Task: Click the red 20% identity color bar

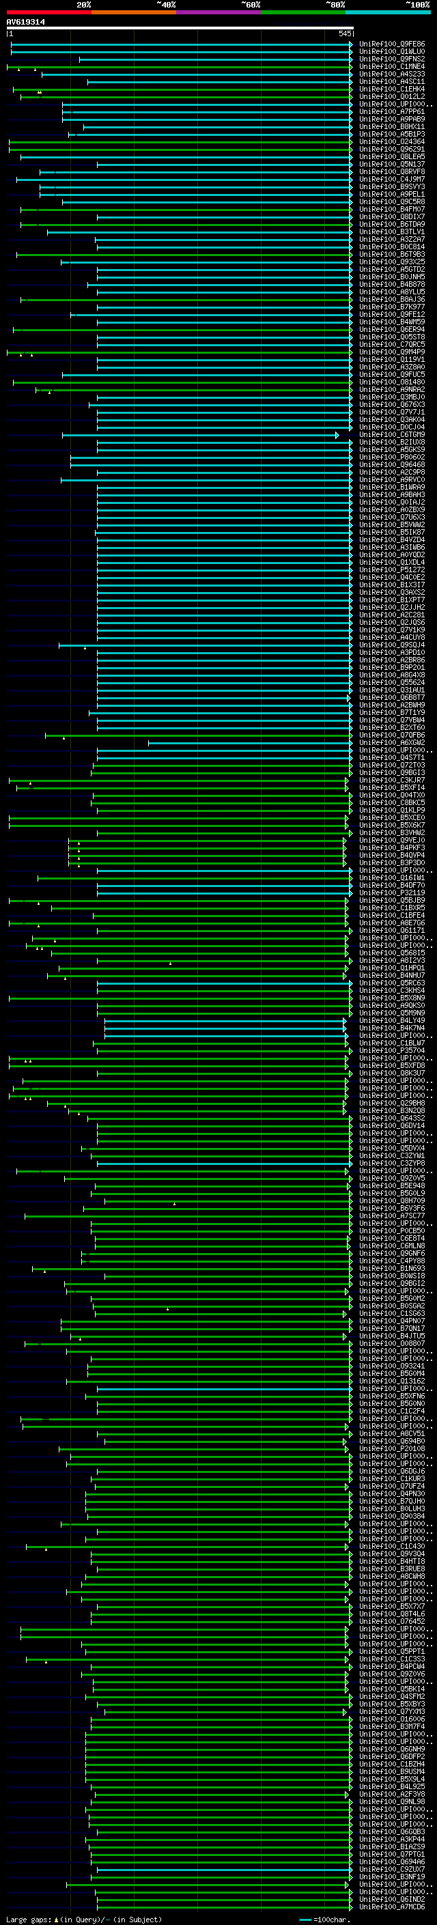Action: (x=48, y=12)
